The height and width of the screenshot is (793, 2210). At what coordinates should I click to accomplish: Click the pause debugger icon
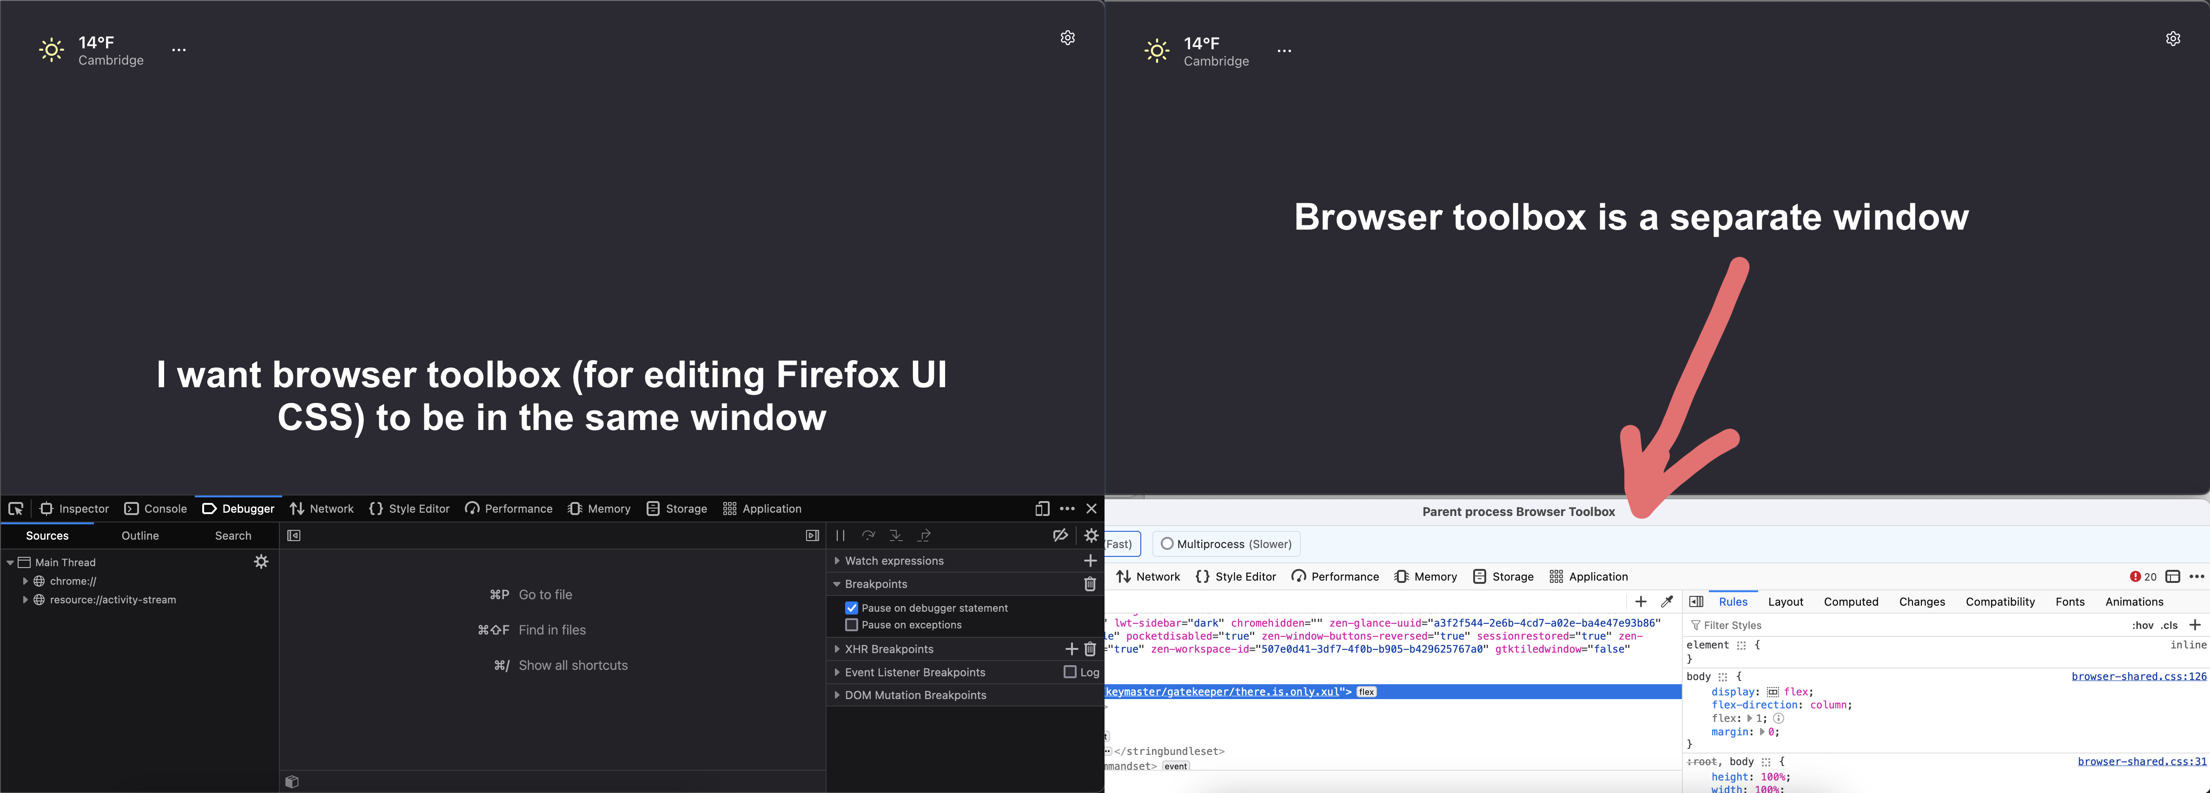841,535
